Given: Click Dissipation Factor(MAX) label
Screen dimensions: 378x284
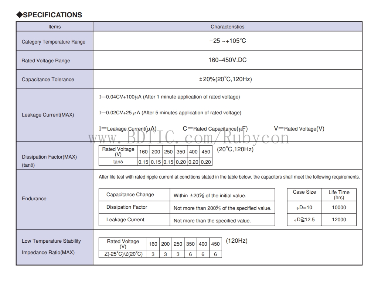Looking at the screenshot, I should (x=50, y=157).
